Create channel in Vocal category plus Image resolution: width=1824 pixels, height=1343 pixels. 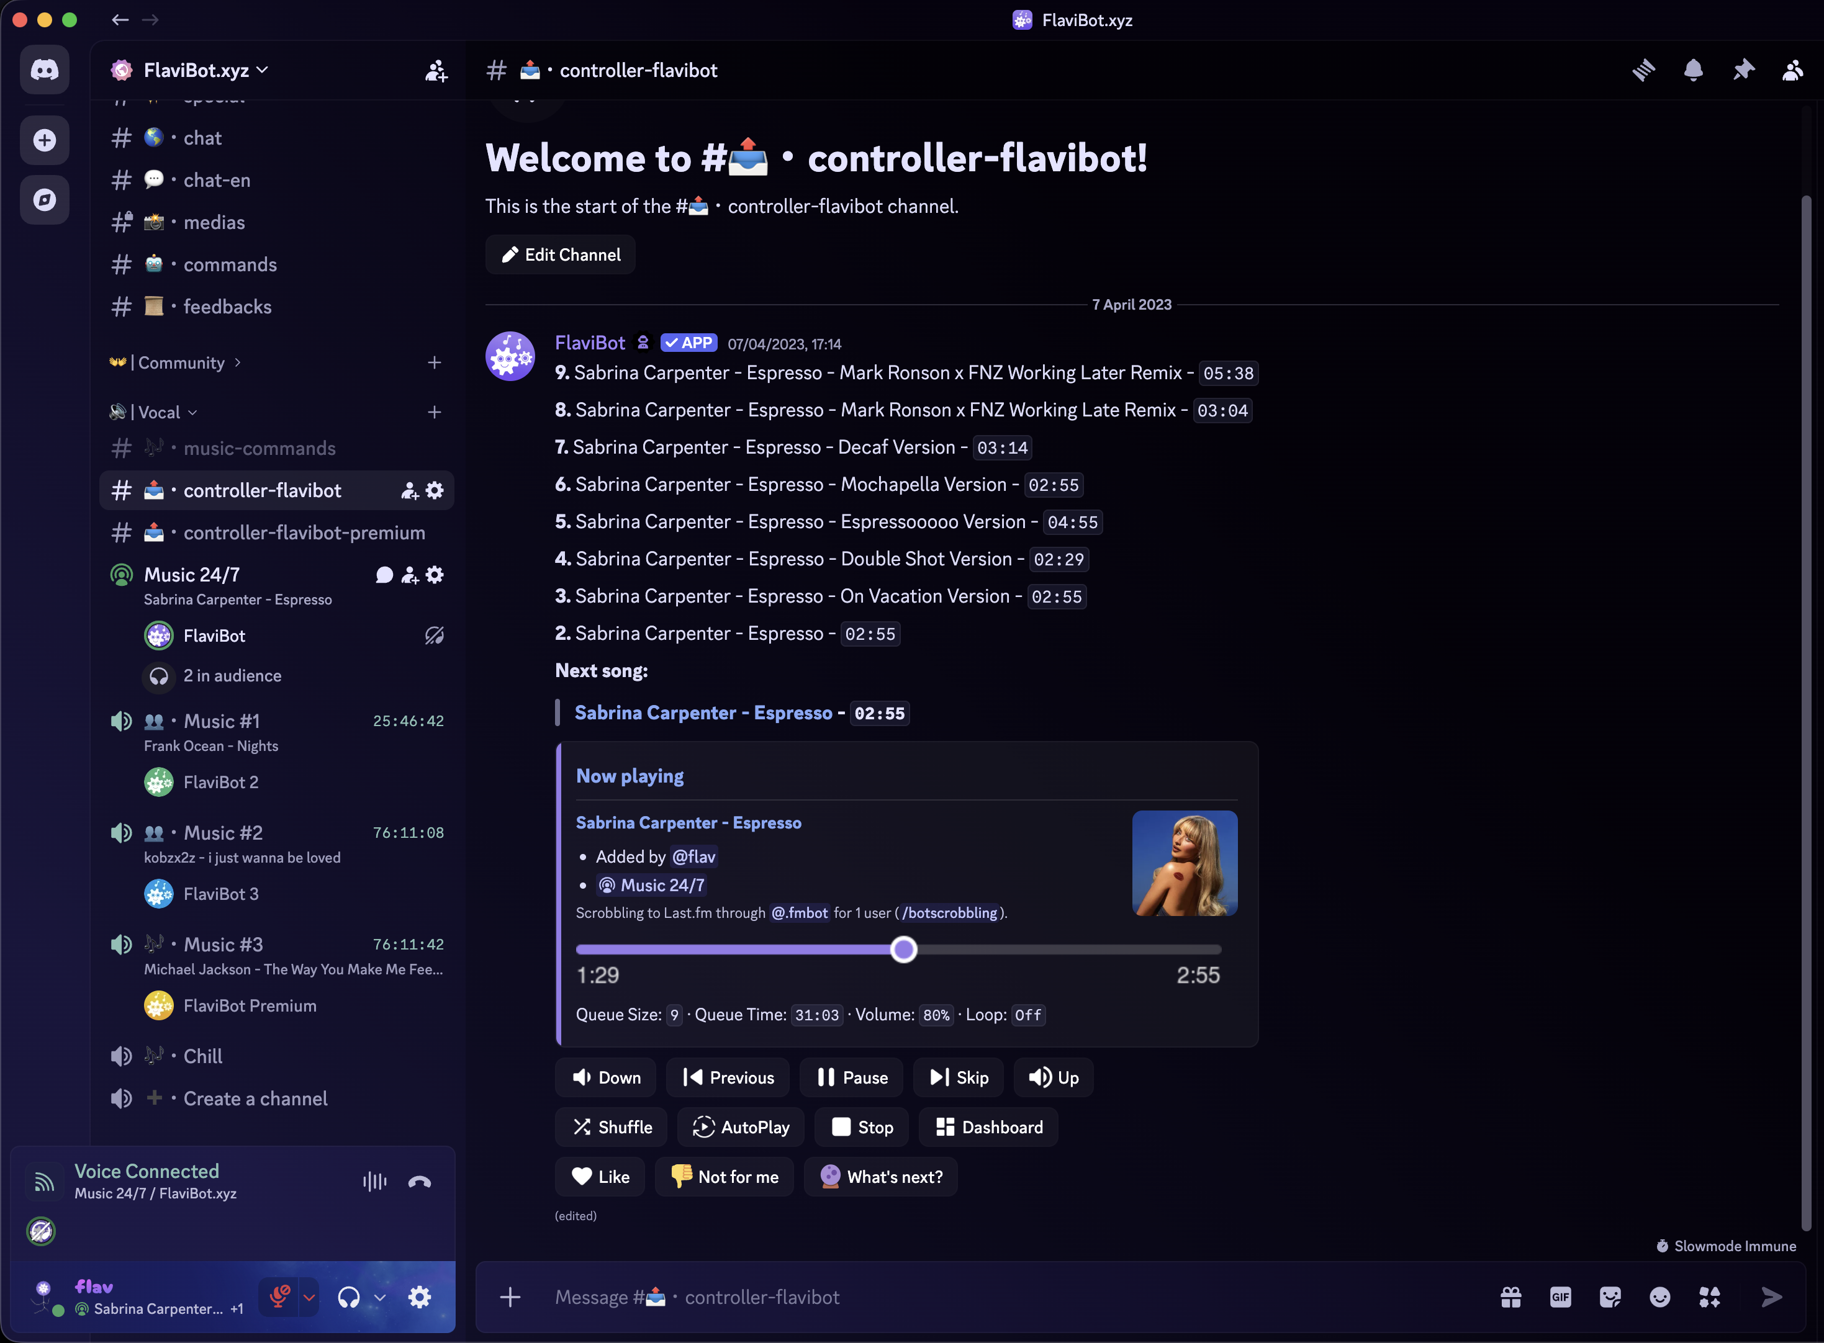point(435,412)
